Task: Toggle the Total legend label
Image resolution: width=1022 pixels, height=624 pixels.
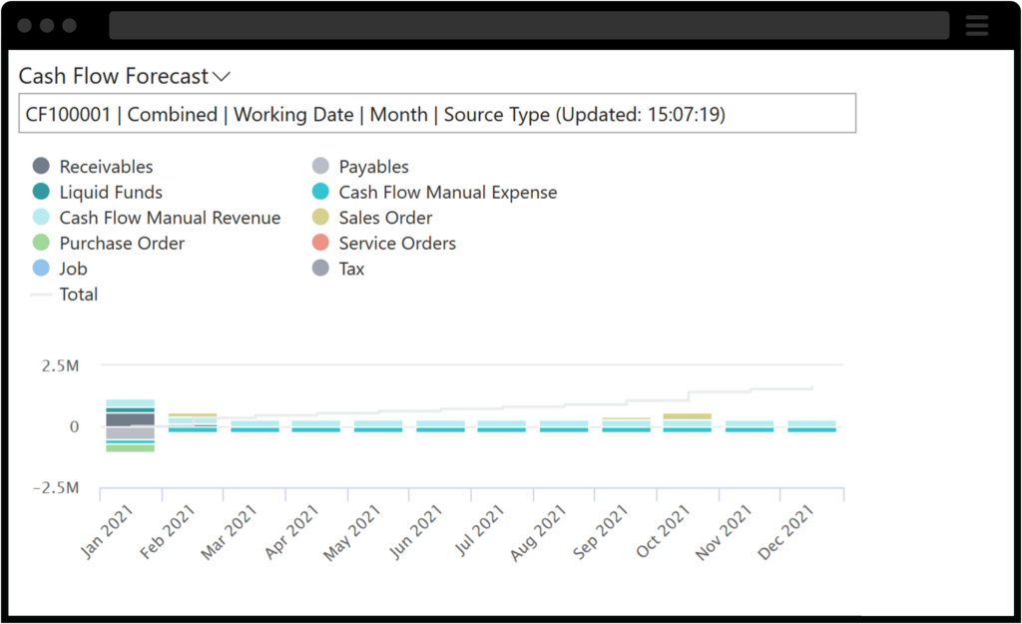Action: [x=78, y=295]
